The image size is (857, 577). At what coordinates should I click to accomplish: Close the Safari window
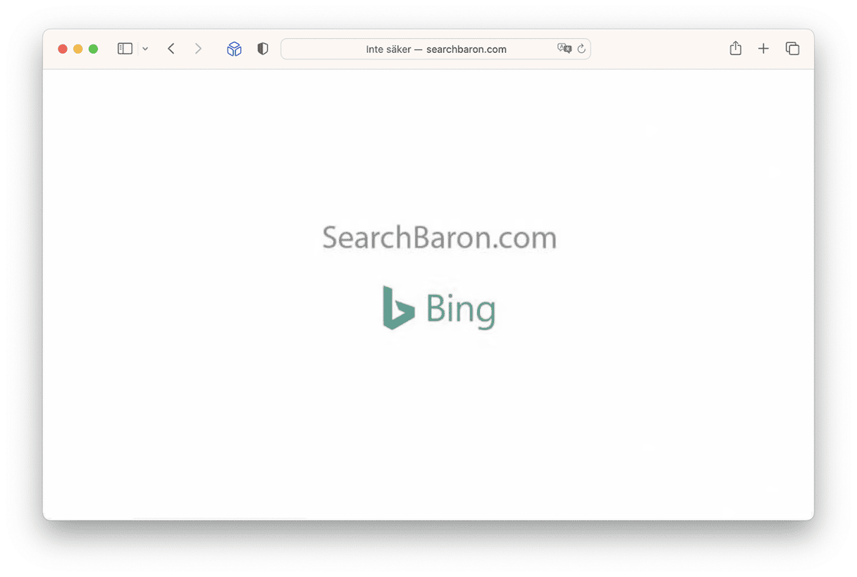pos(62,49)
